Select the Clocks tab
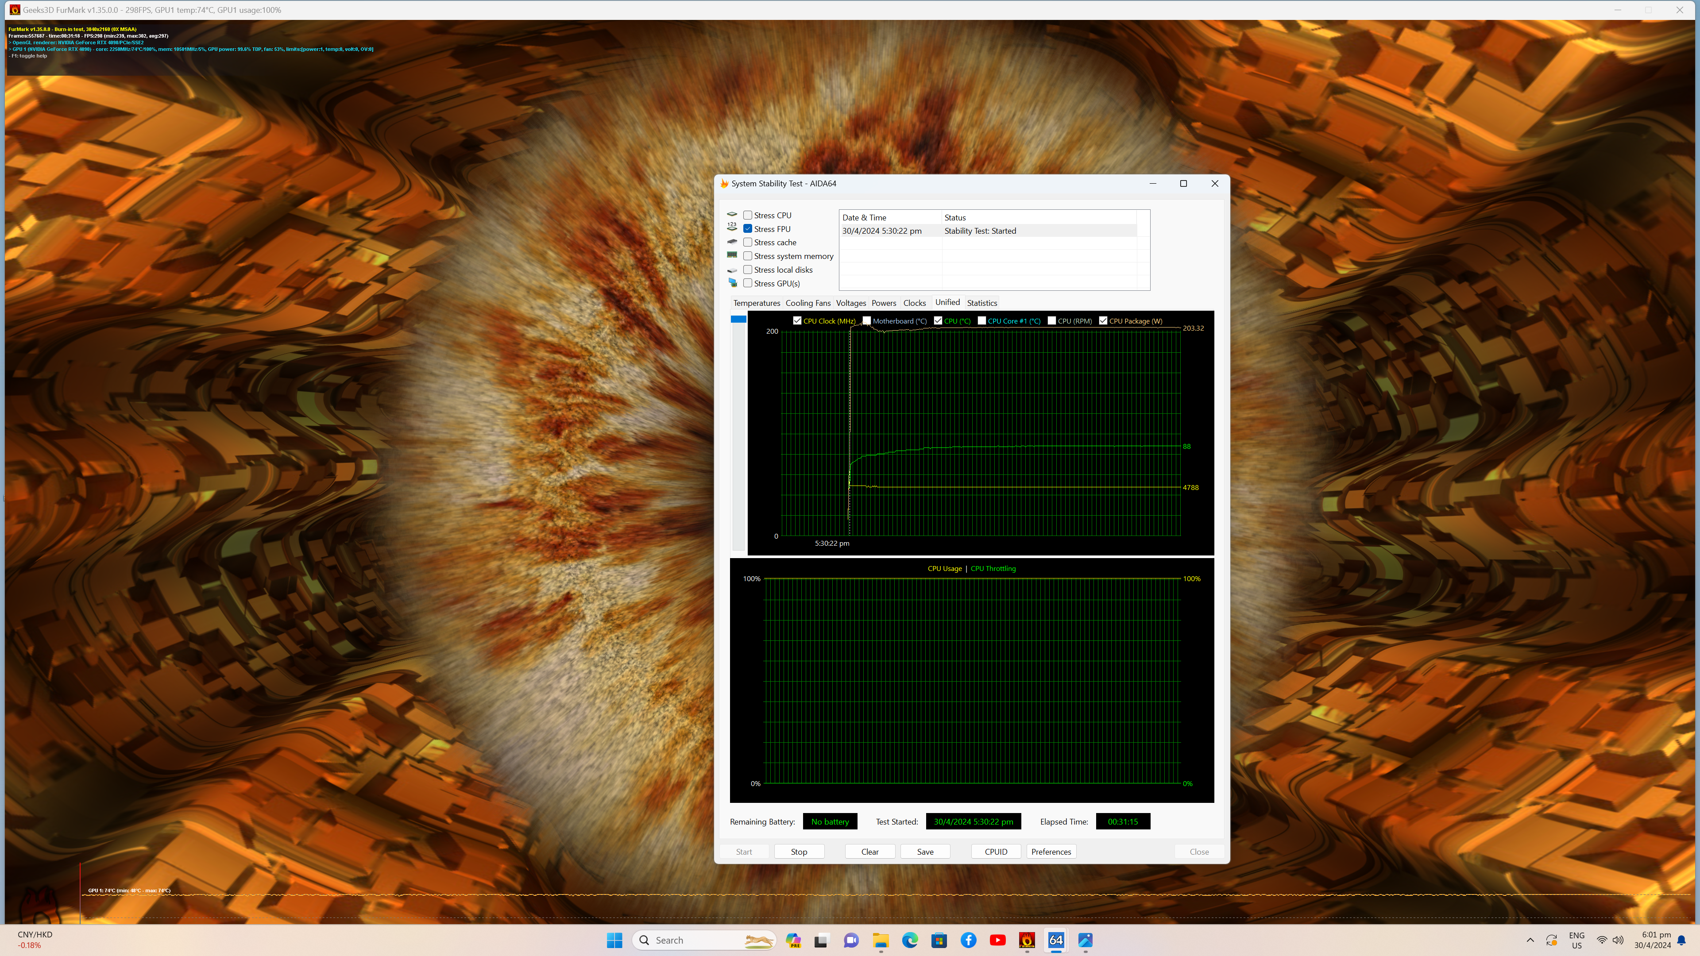Image resolution: width=1700 pixels, height=956 pixels. point(915,303)
